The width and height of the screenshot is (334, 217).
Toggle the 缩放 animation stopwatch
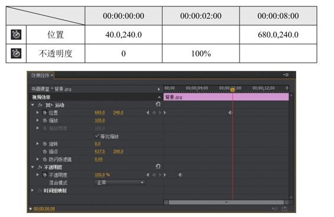point(45,120)
